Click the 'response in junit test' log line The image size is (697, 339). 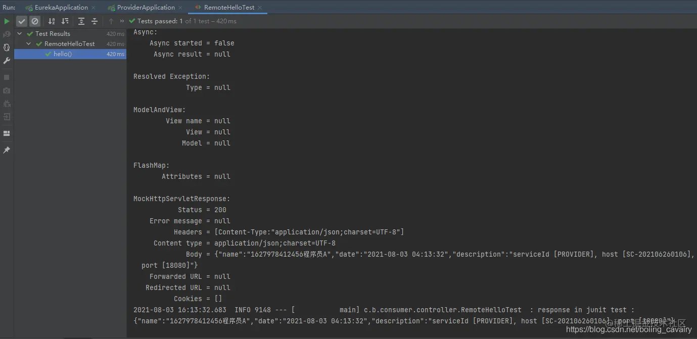384,310
